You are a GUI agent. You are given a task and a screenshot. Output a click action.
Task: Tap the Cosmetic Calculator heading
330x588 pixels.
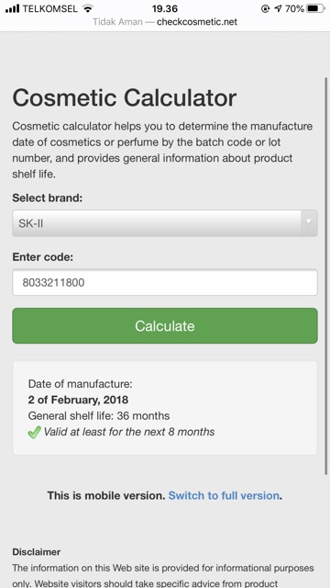click(125, 98)
